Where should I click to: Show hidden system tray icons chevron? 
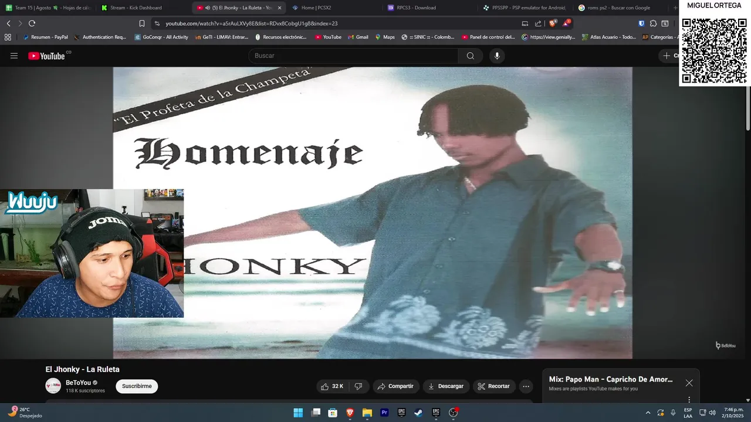click(x=648, y=413)
